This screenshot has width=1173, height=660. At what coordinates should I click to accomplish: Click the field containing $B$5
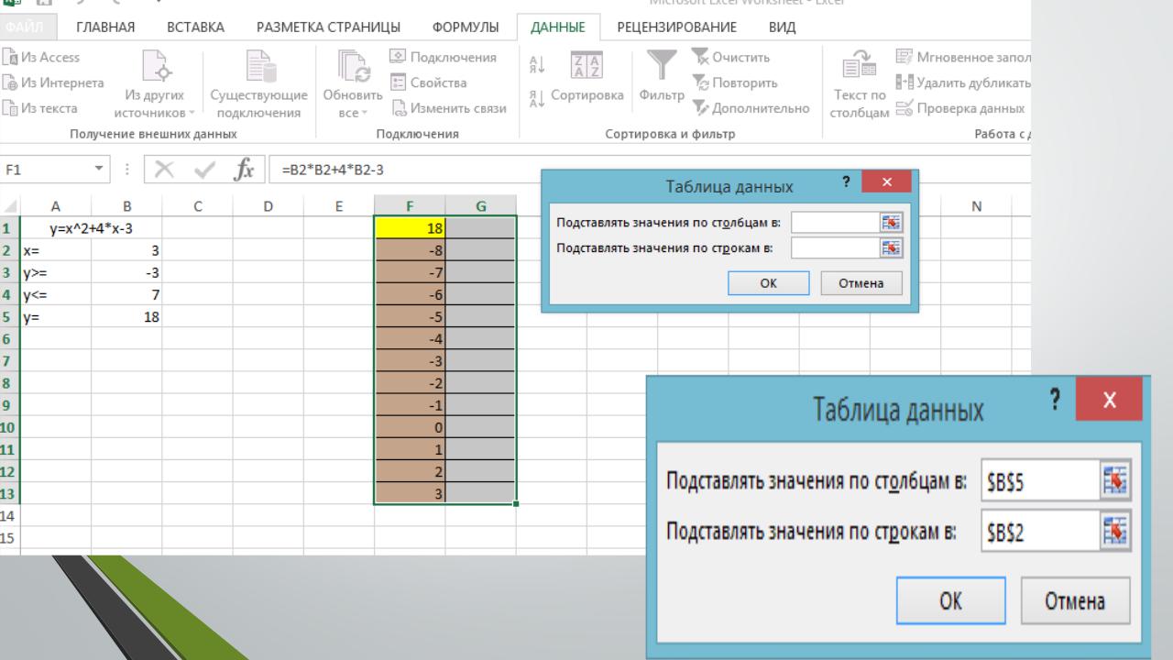pyautogui.click(x=1039, y=481)
